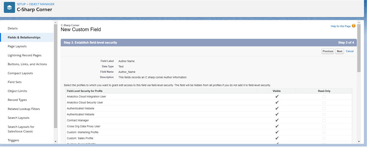
Task: Toggle Read-Only for Custom: Marketing Profile
Action: (324, 132)
